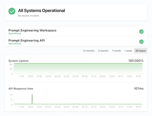The height and width of the screenshot is (116, 152).
Task: Select the 24 hours time range
Action: (x=140, y=51)
